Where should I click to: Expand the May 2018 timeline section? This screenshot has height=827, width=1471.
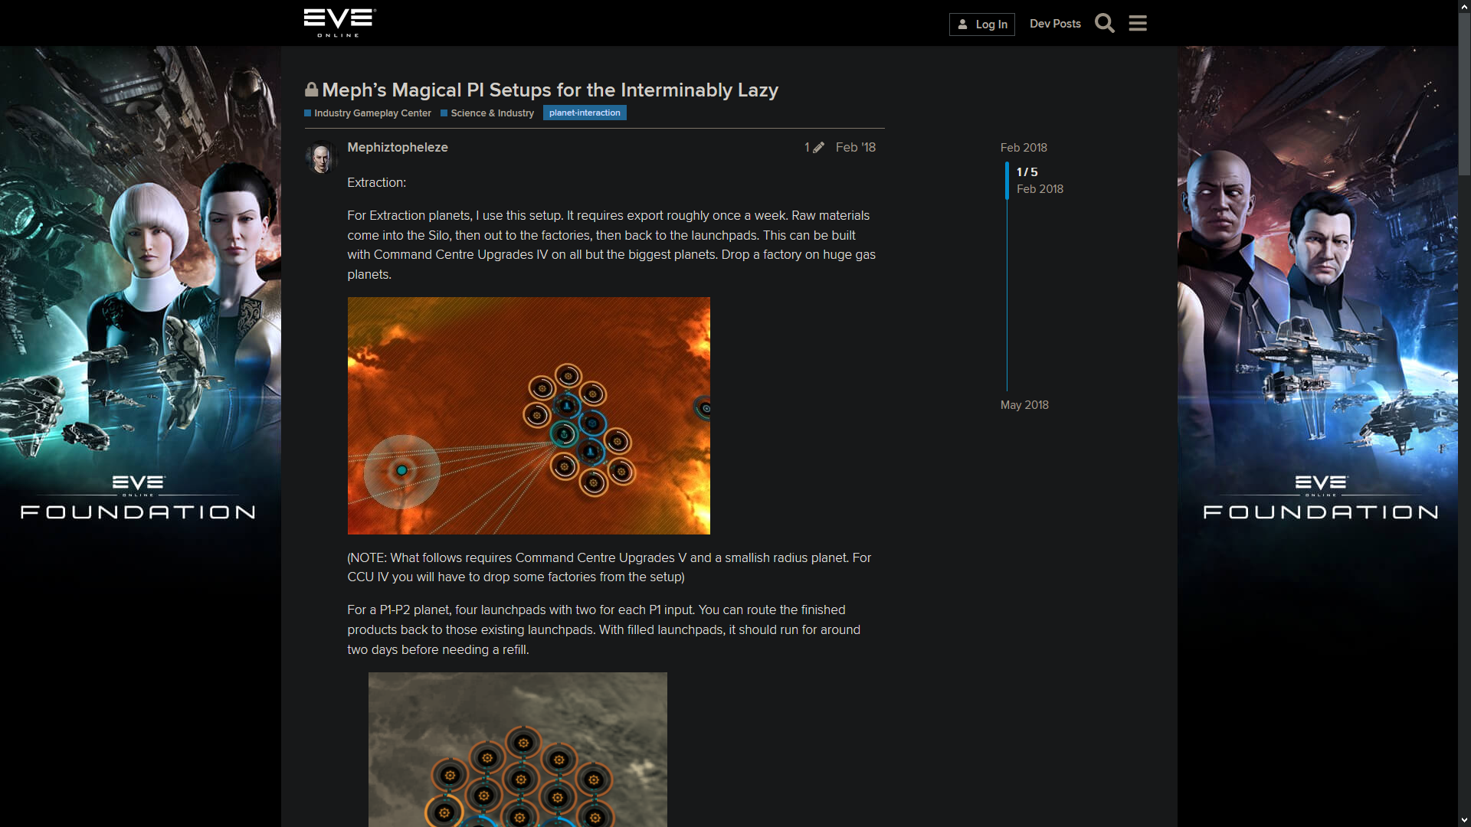(x=1023, y=404)
